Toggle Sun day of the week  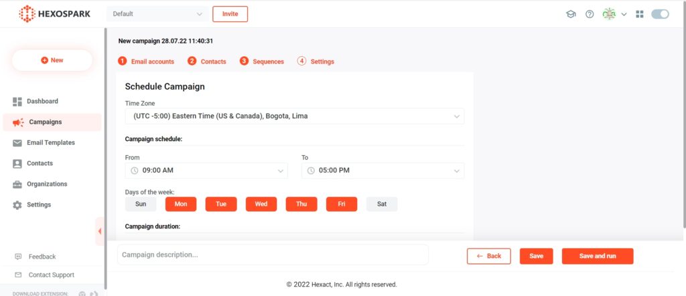click(141, 204)
